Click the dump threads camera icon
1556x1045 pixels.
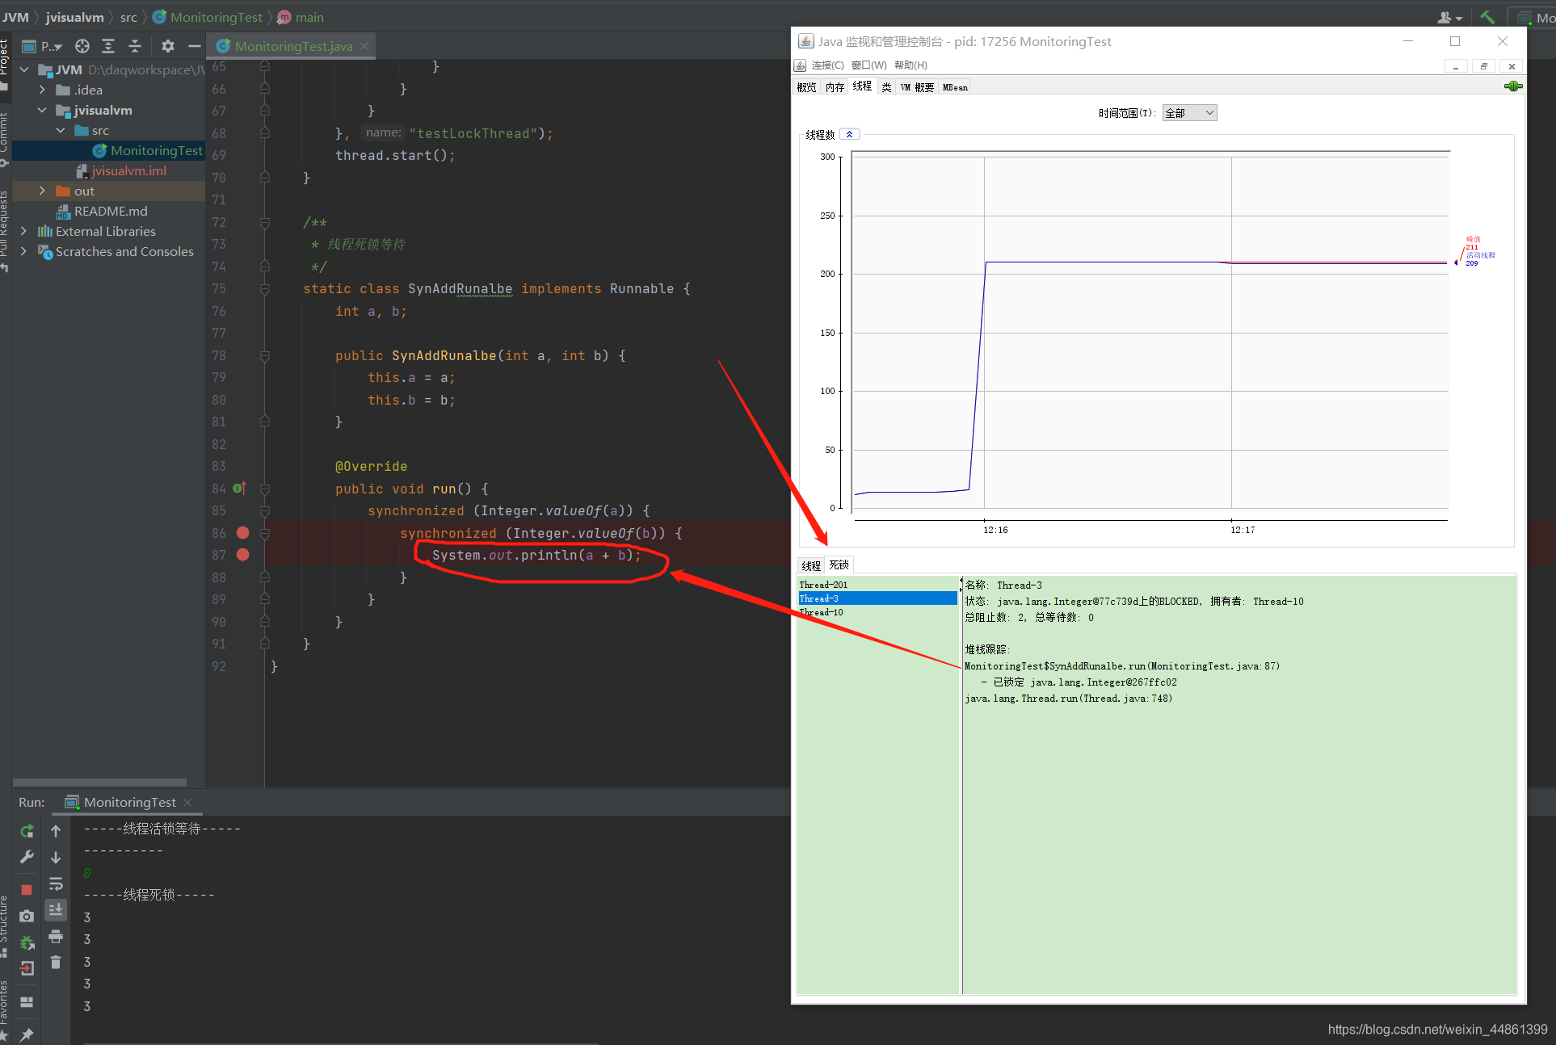tap(27, 916)
